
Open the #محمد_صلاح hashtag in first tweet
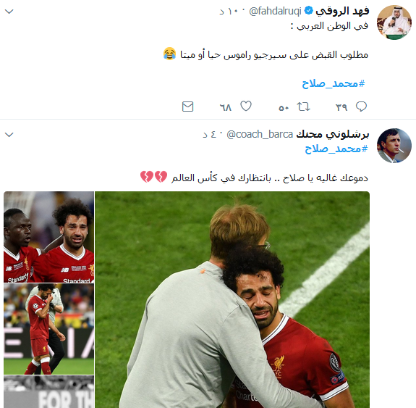click(x=334, y=84)
